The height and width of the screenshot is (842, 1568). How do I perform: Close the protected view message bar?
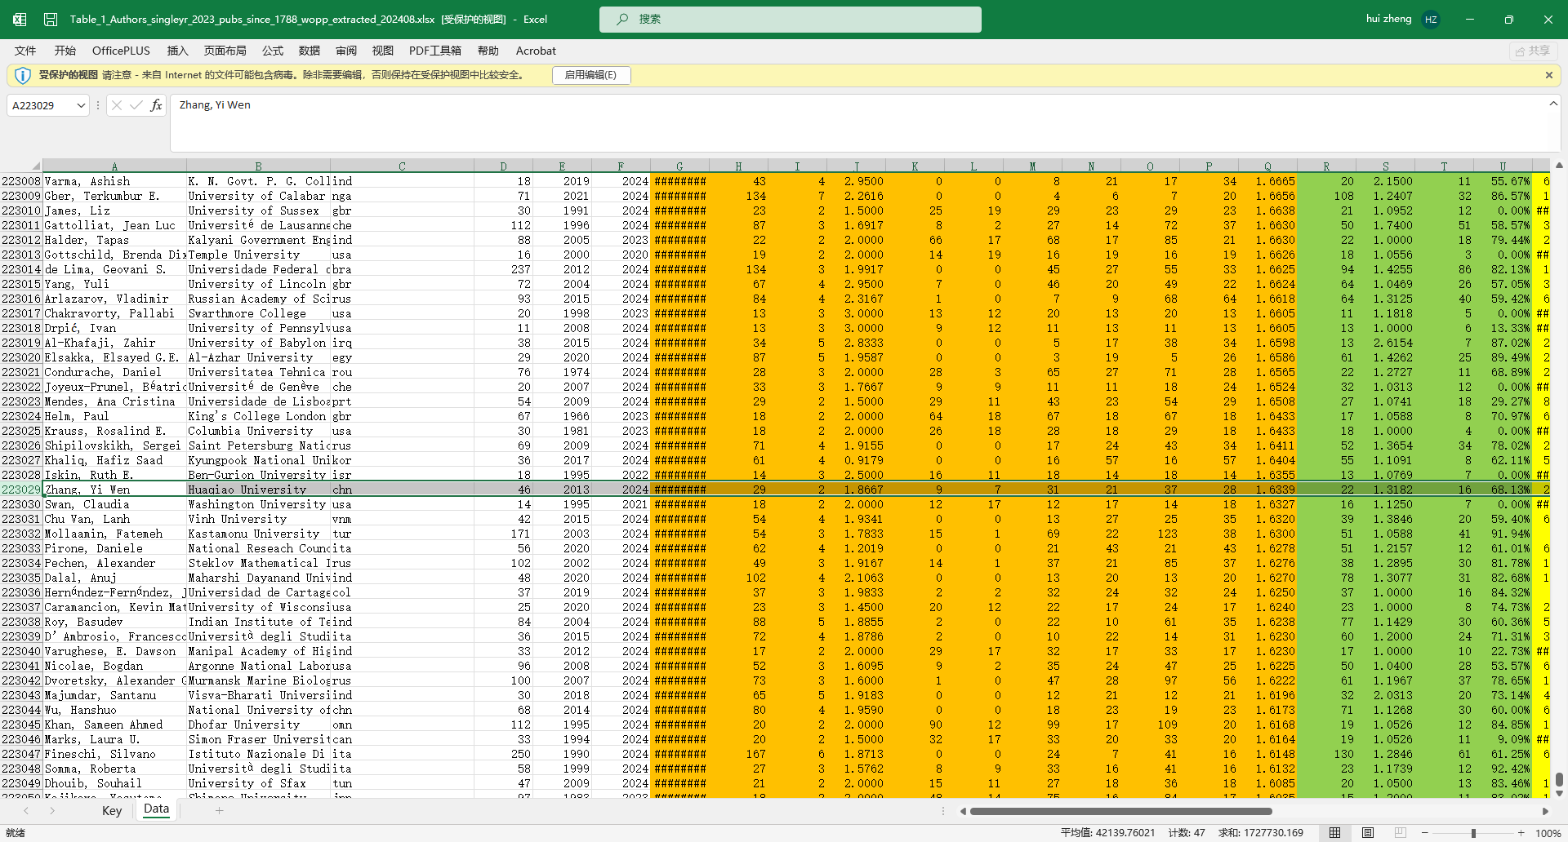(1549, 75)
